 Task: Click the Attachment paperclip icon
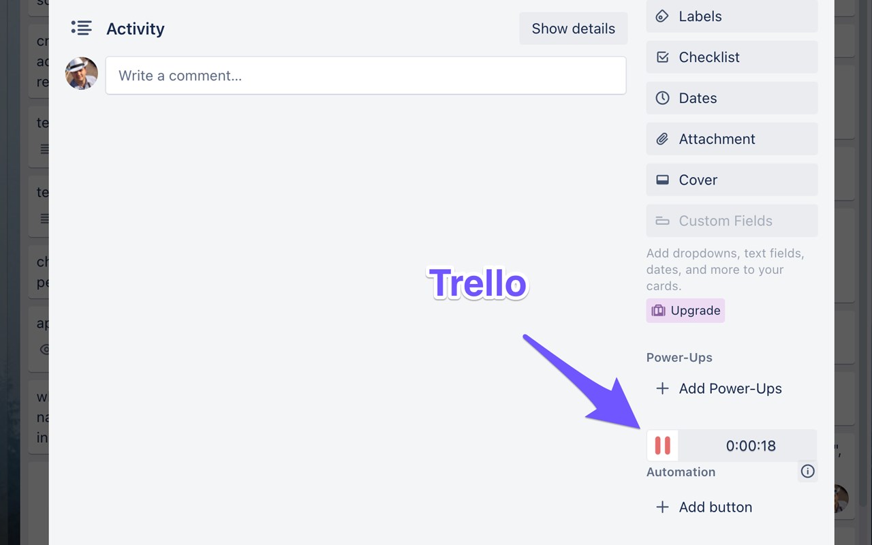[x=662, y=139]
